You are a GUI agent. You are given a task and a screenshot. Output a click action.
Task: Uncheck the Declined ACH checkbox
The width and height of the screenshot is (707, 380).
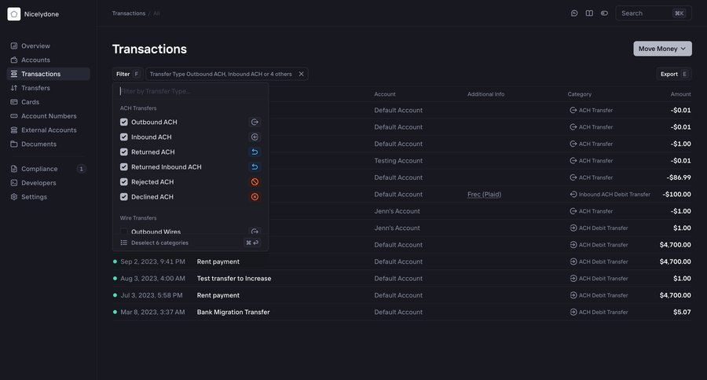click(x=124, y=196)
